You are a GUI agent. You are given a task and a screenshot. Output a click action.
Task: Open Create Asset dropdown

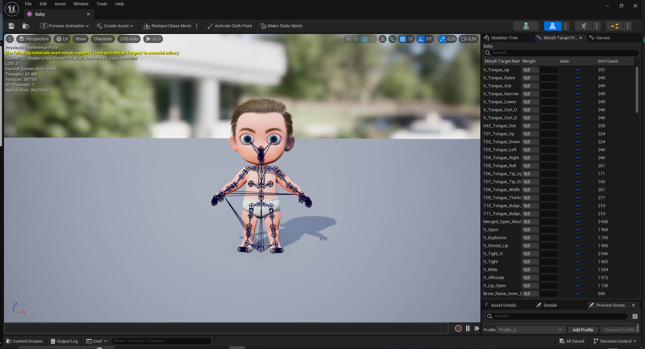(115, 26)
